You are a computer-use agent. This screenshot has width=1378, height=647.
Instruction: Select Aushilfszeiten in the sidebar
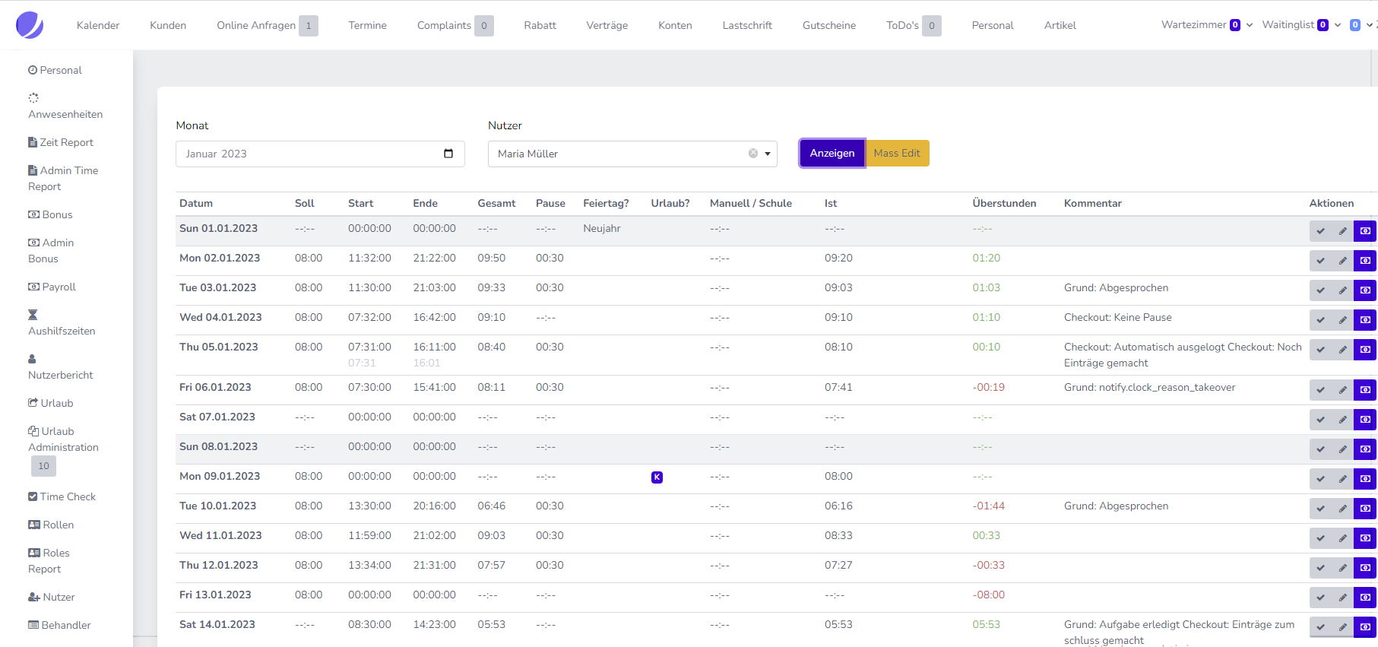[62, 323]
